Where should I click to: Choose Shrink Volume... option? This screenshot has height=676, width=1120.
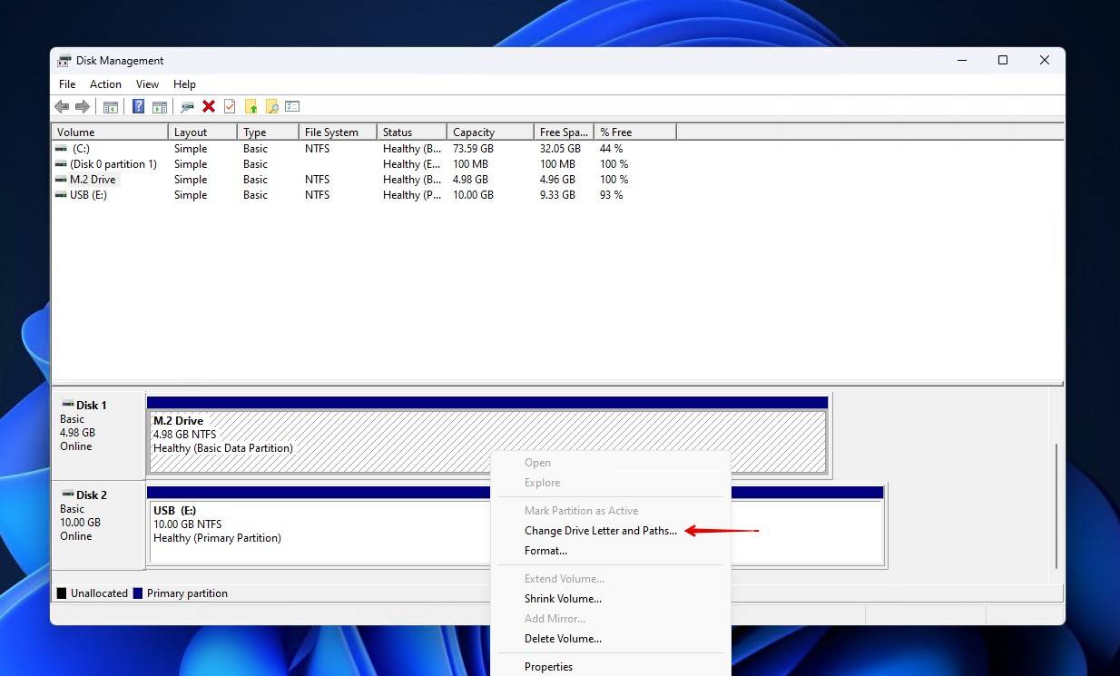coord(563,599)
